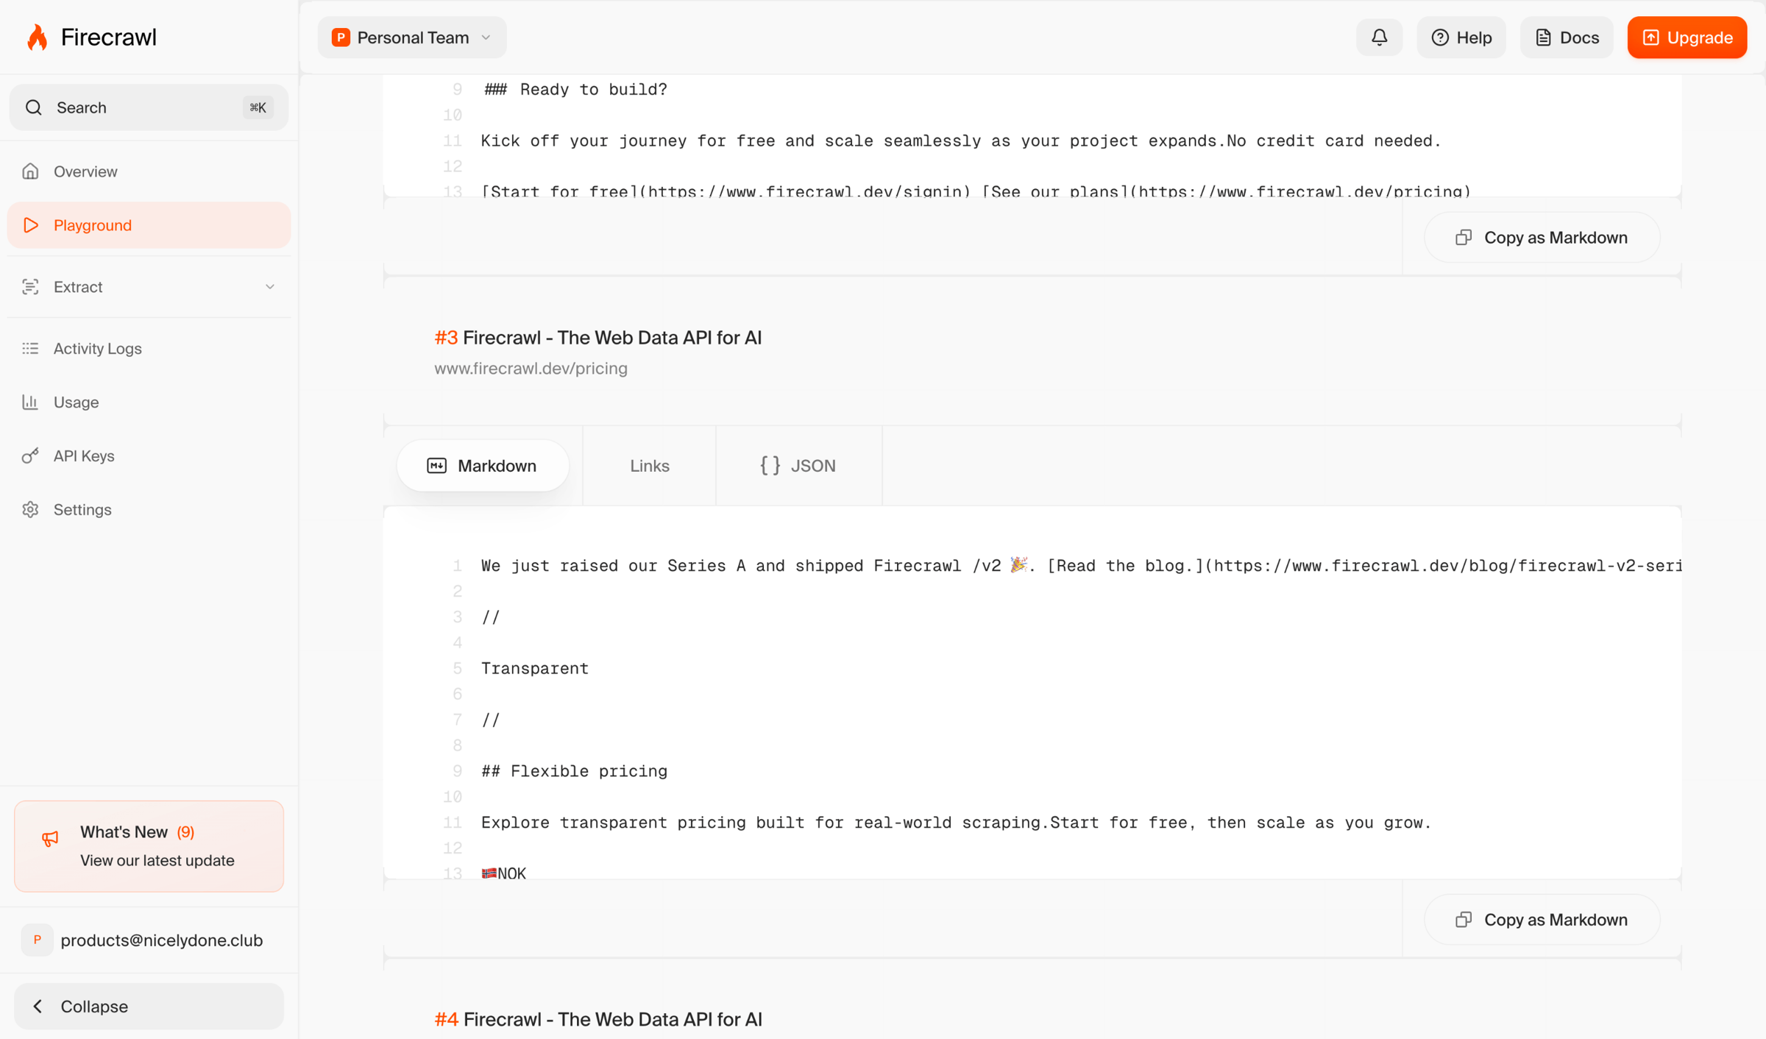Click the Firecrawl flame logo

37,38
